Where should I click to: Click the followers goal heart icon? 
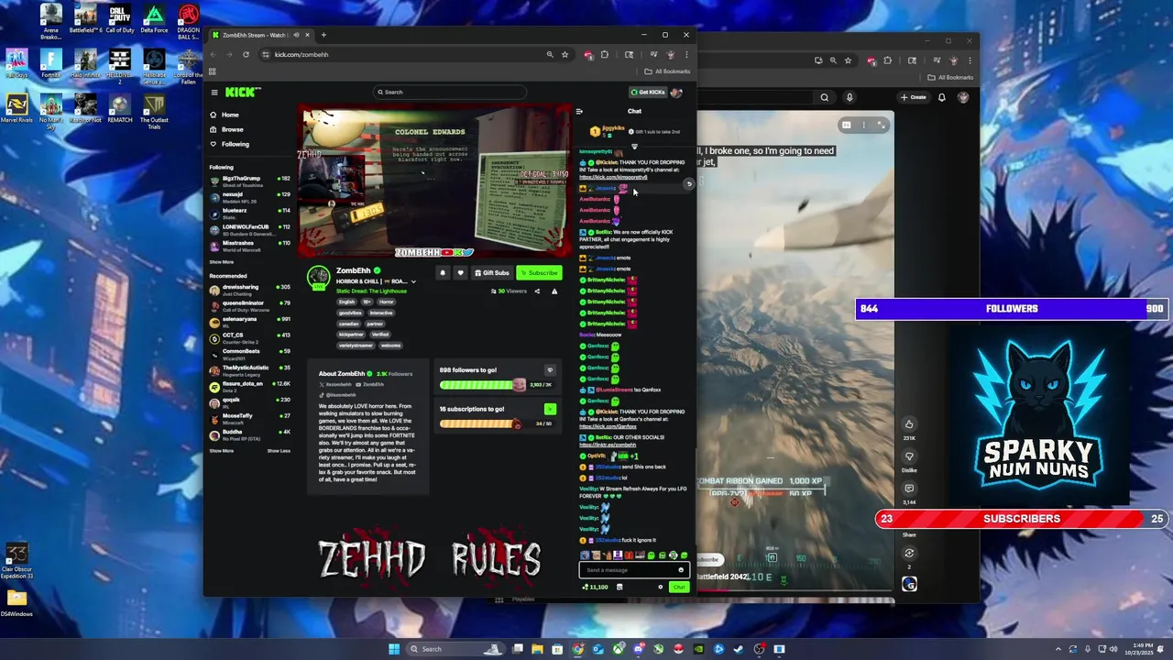click(550, 370)
